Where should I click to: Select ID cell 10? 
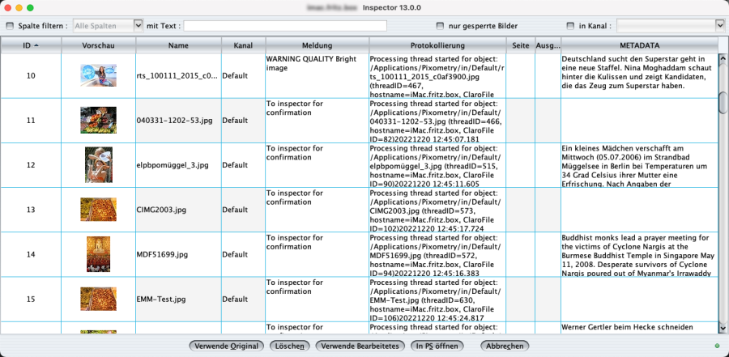[31, 76]
